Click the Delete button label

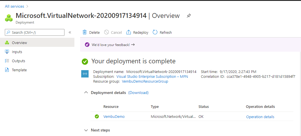[x=95, y=32]
